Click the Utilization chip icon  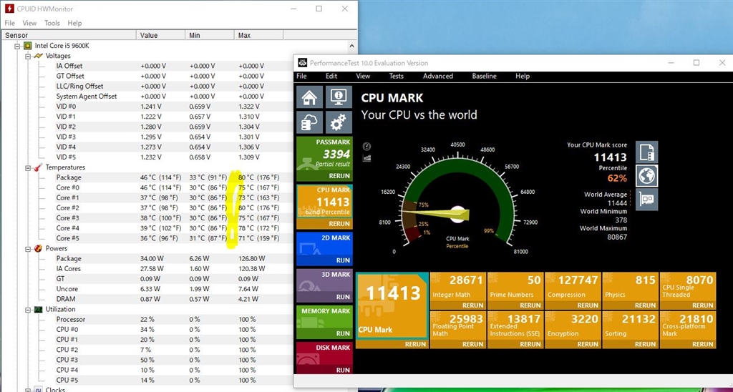pyautogui.click(x=39, y=309)
